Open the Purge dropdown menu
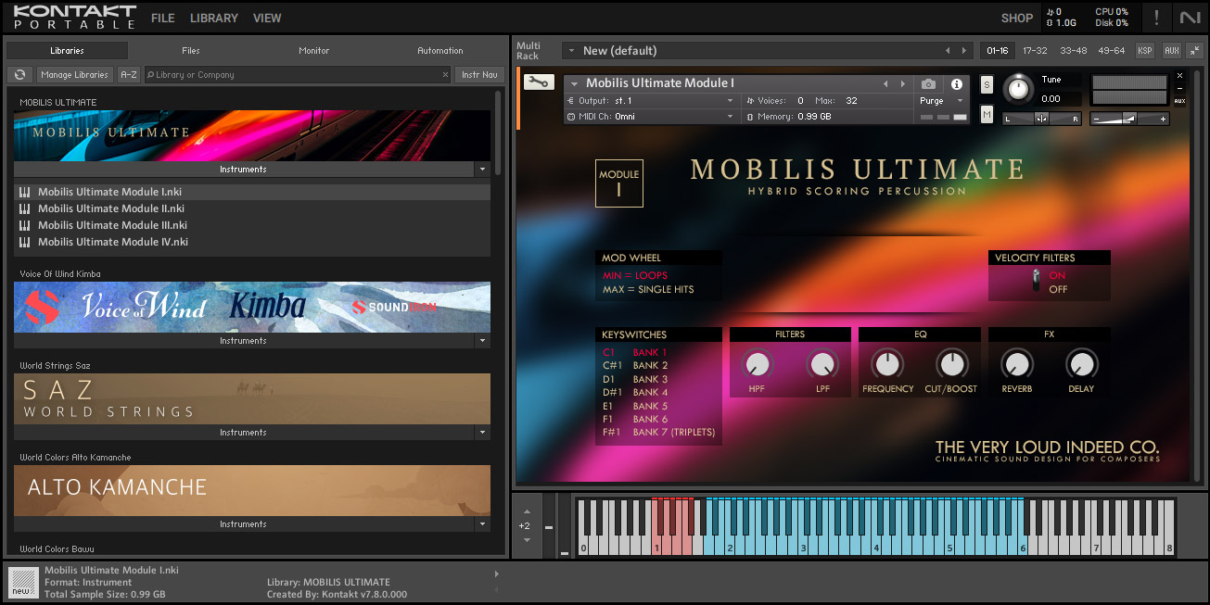 point(941,101)
